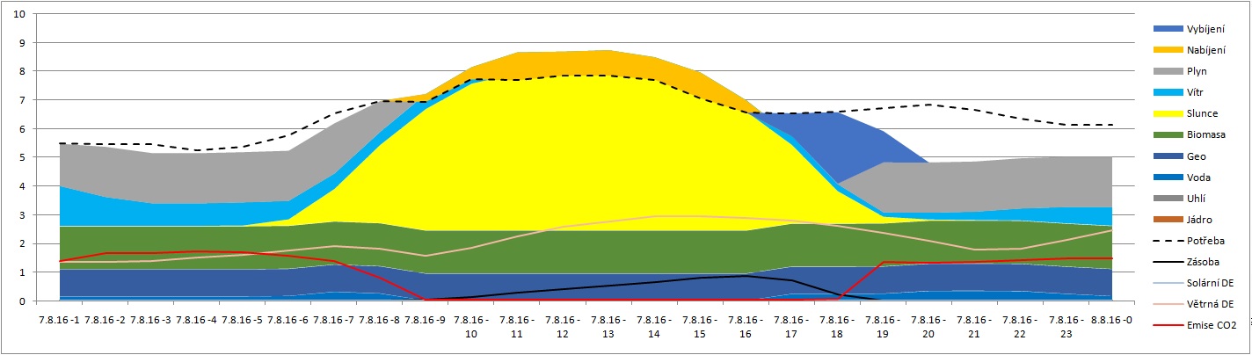Click the value 10 on vertical axis
Image resolution: width=1252 pixels, height=355 pixels.
pos(20,14)
